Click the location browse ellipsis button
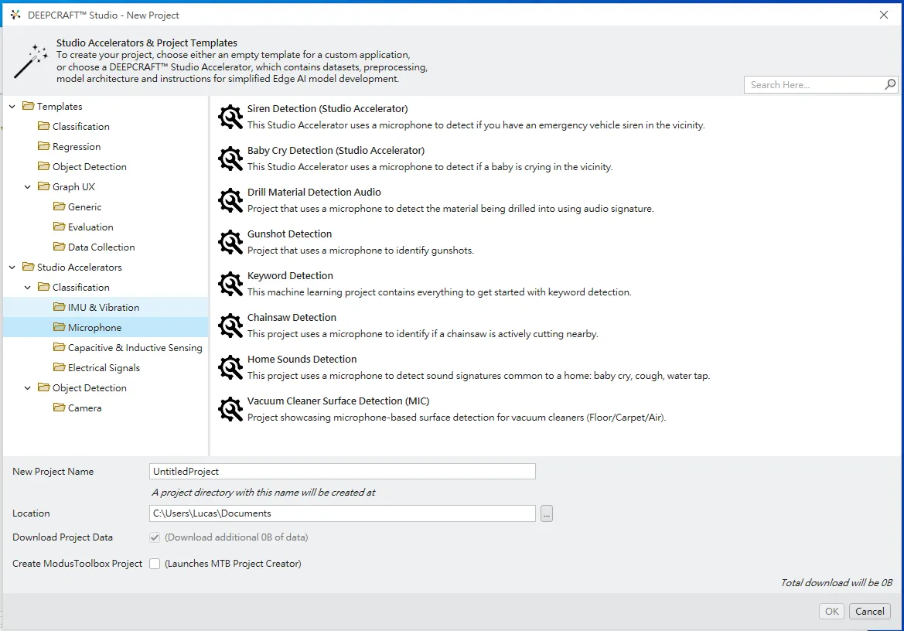Screen dimensions: 904x631 [x=547, y=513]
